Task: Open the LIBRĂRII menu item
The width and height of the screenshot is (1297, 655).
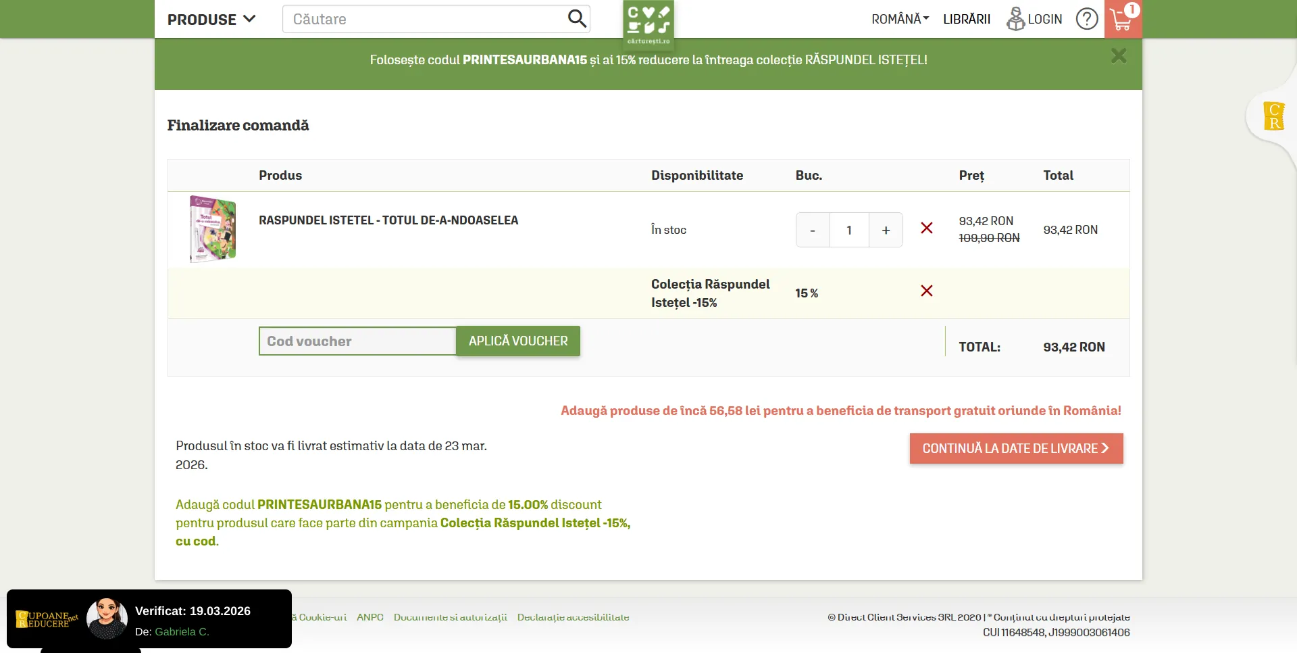Action: (x=967, y=19)
